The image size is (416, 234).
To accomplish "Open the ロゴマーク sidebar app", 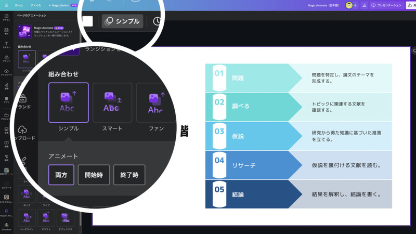I will pos(6,185).
